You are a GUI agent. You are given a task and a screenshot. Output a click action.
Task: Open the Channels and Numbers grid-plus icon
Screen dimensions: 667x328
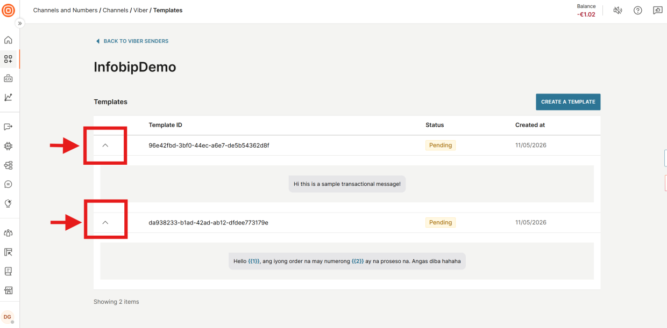click(8, 59)
